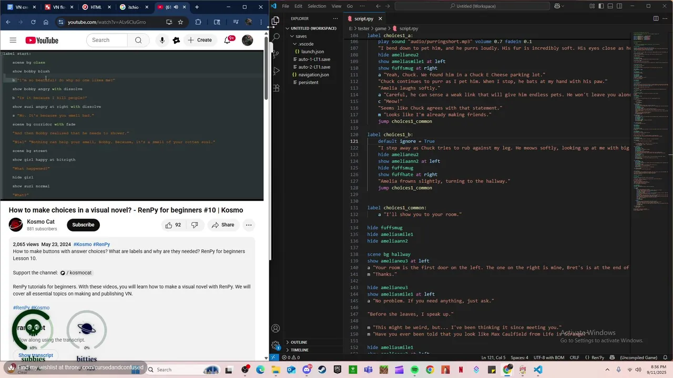Open more actions ellipsis beside Share
The width and height of the screenshot is (673, 378).
coord(249,225)
